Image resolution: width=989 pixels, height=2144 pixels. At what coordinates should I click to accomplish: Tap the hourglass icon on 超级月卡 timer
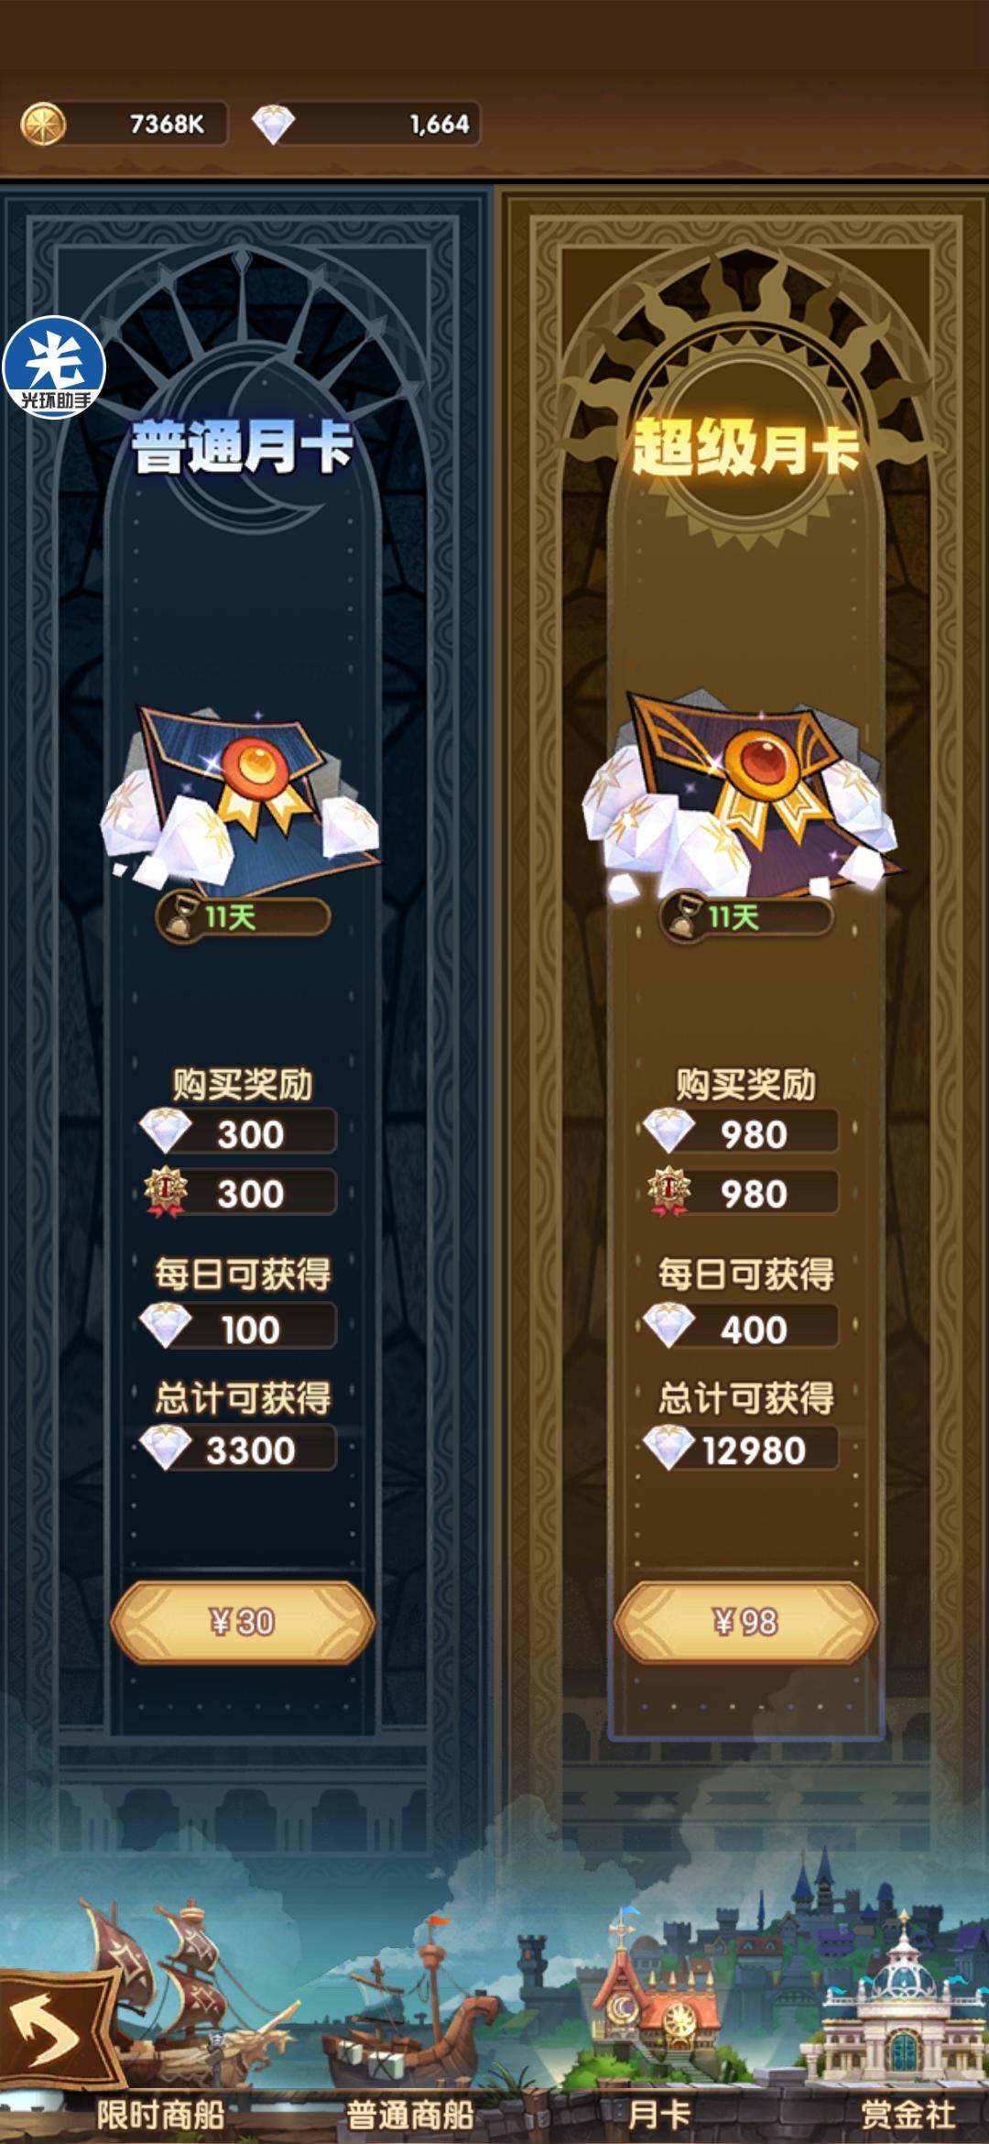[684, 917]
